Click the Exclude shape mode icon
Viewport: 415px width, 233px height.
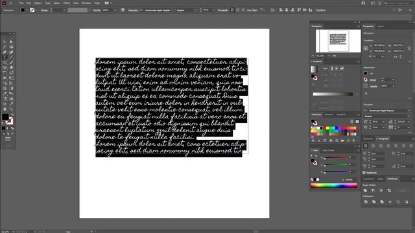(389, 190)
